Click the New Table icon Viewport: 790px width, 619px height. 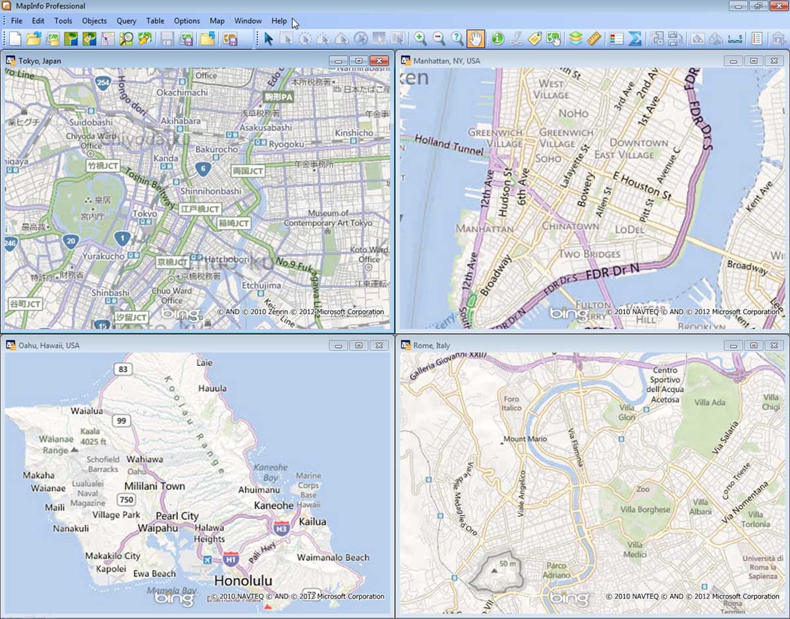(16, 39)
